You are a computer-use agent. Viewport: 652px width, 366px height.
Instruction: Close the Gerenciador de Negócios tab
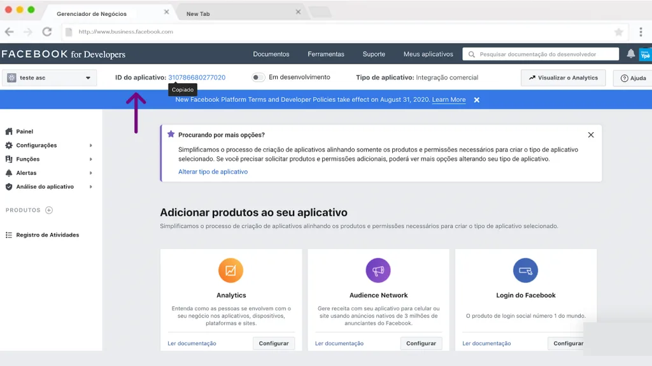point(166,12)
